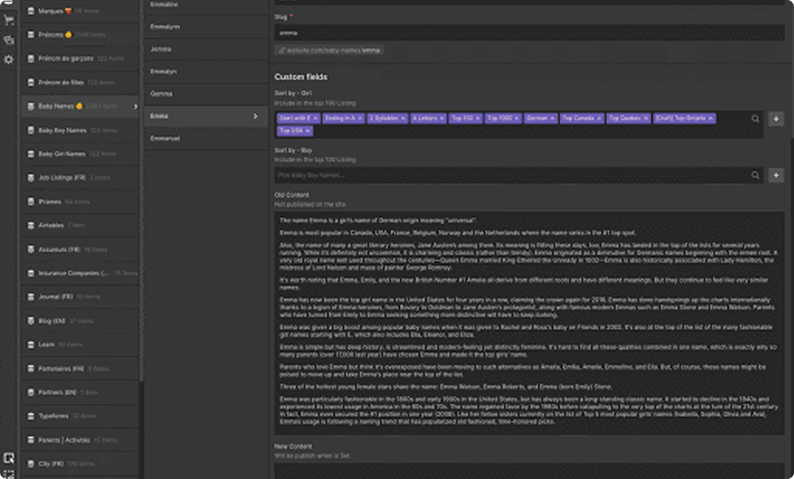Image resolution: width=794 pixels, height=479 pixels.
Task: Select the Emmanuel item in the list
Action: click(165, 139)
